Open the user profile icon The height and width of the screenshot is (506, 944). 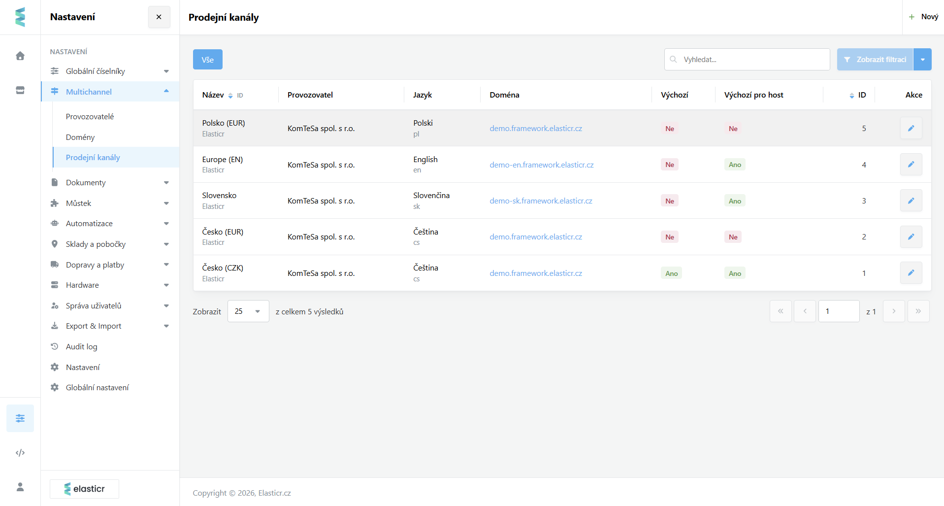(x=20, y=487)
